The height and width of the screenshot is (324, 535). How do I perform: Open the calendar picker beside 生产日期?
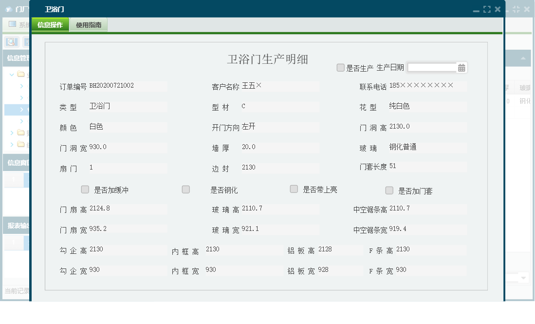click(461, 67)
